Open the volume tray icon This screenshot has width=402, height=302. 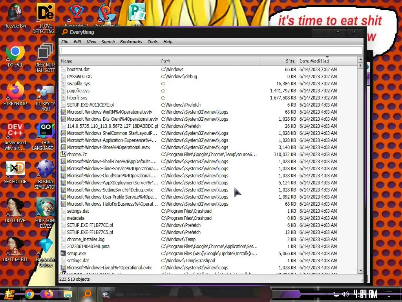pyautogui.click(x=345, y=294)
